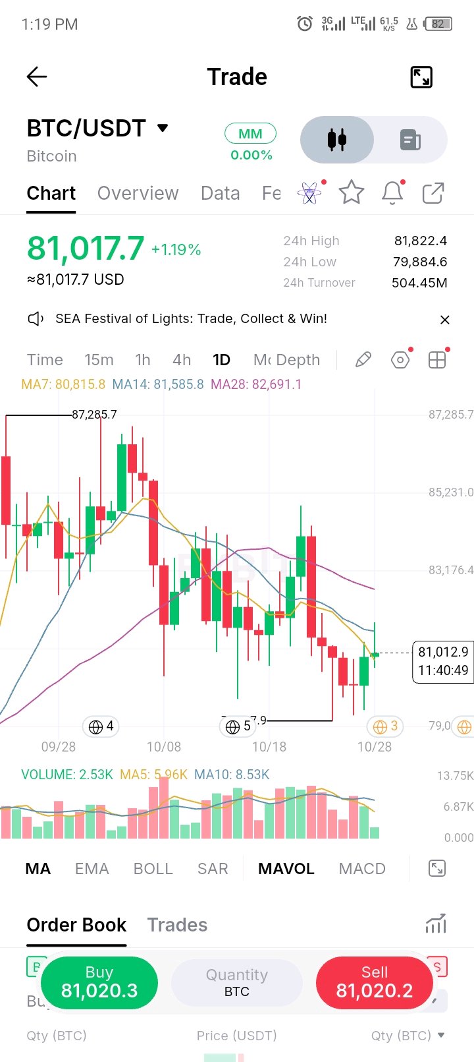Tap MA7: 80,815.8 label
The width and height of the screenshot is (474, 1062).
63,384
